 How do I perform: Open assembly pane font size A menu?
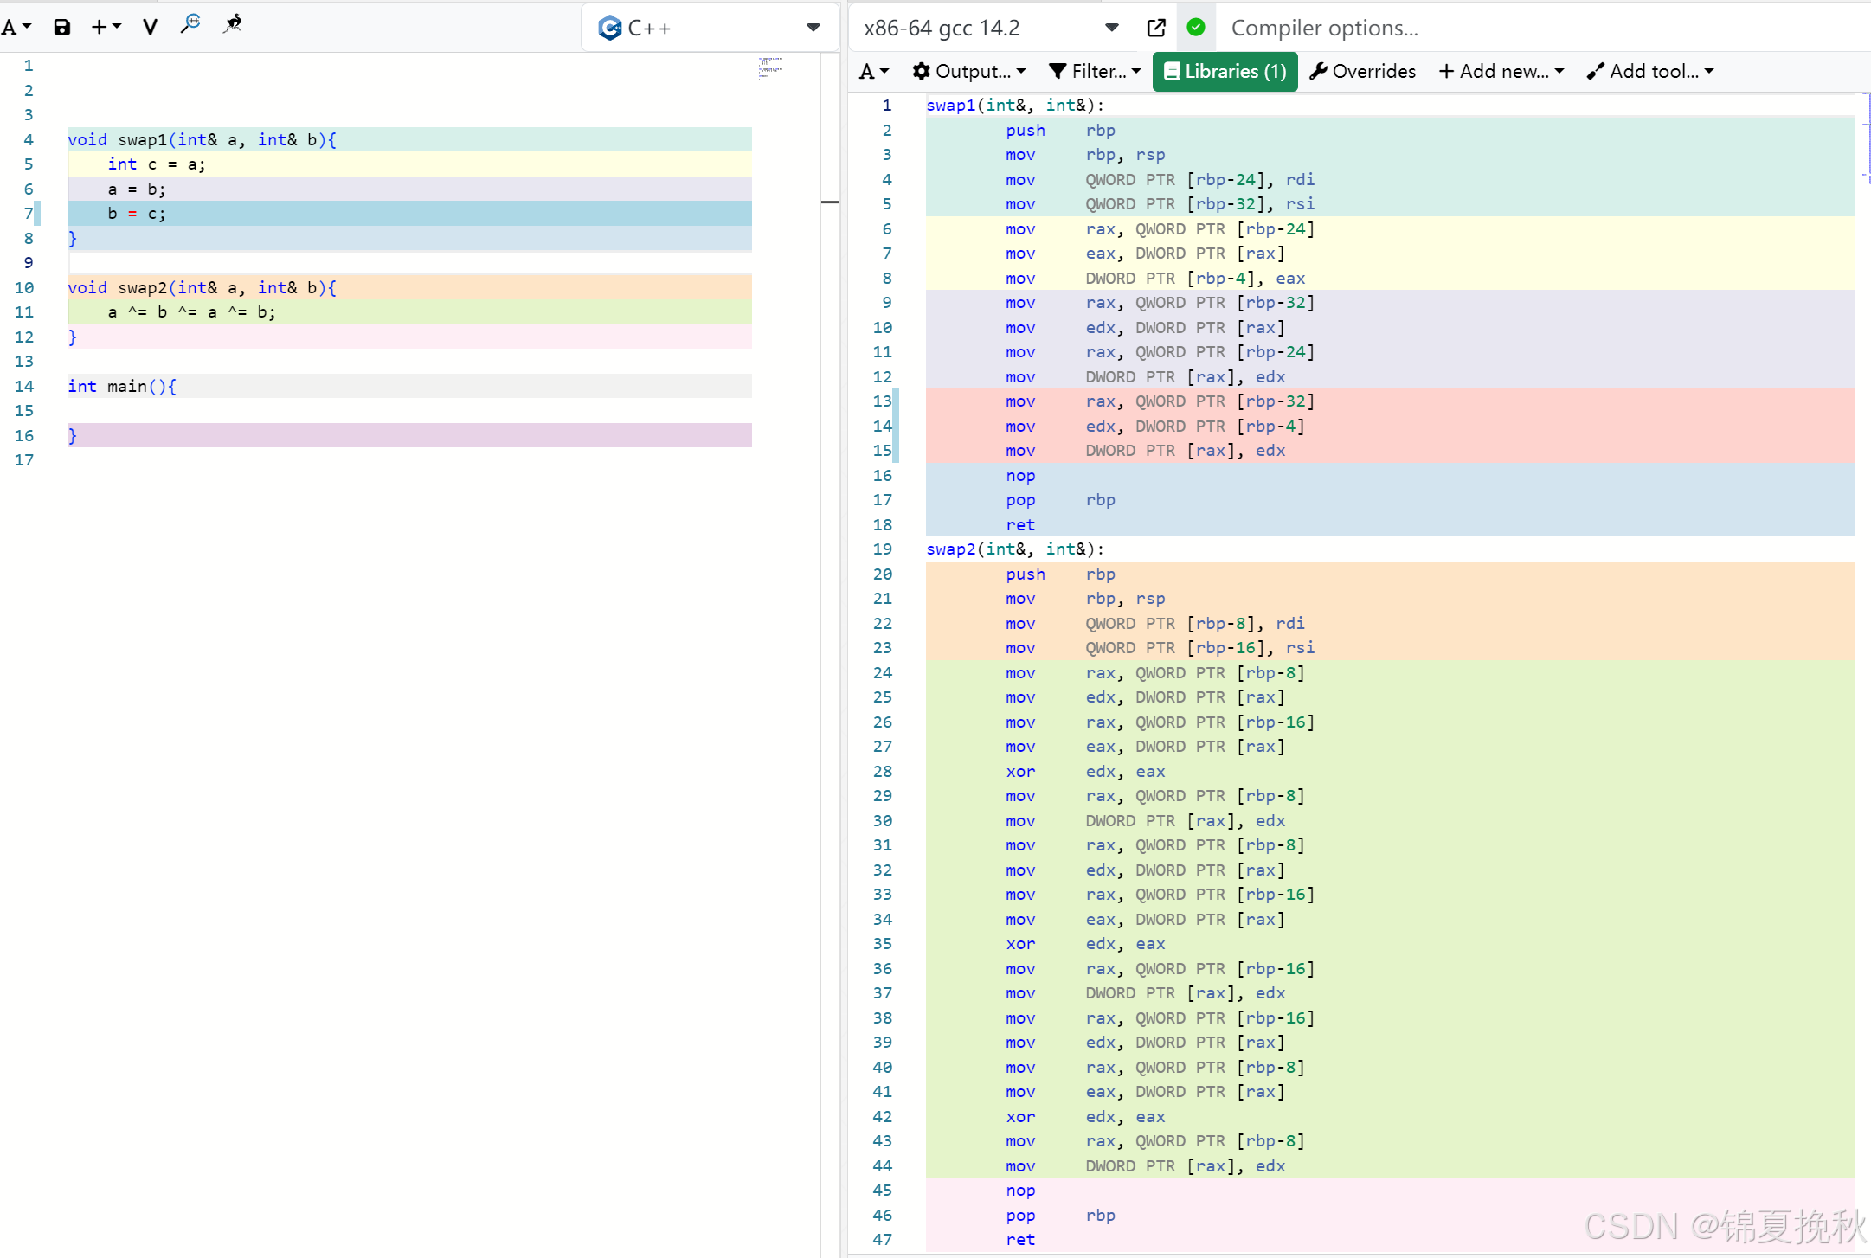[x=873, y=71]
